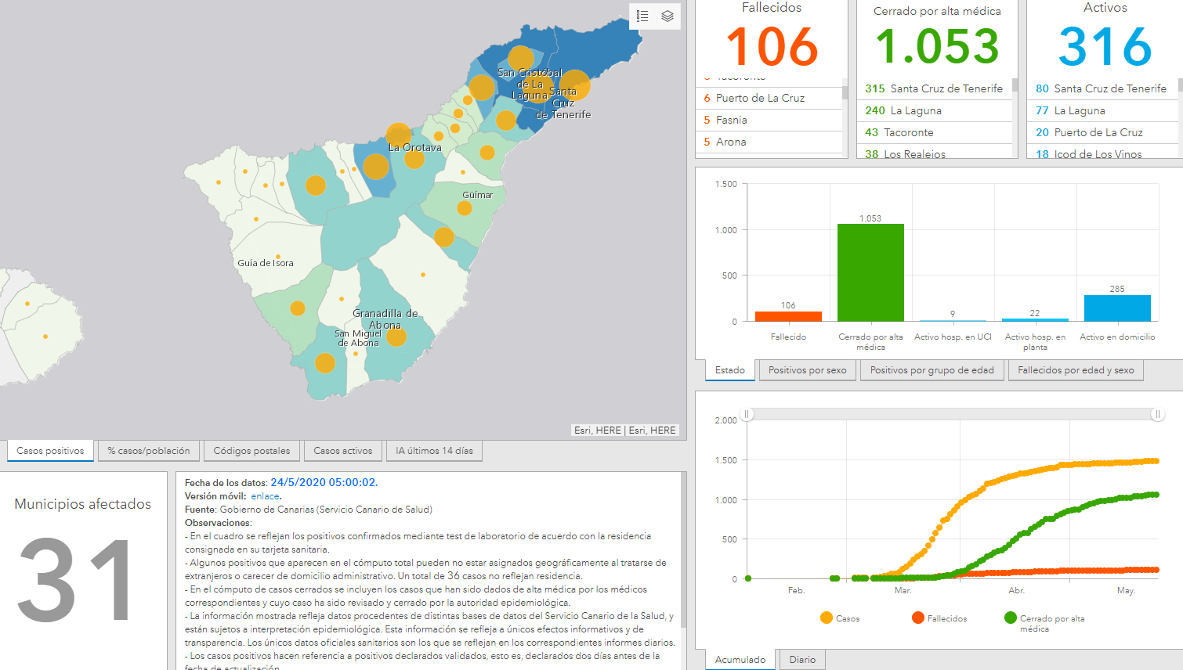Open Fallecidos por edad y sexo tab
This screenshot has height=670, width=1183.
coord(1076,370)
